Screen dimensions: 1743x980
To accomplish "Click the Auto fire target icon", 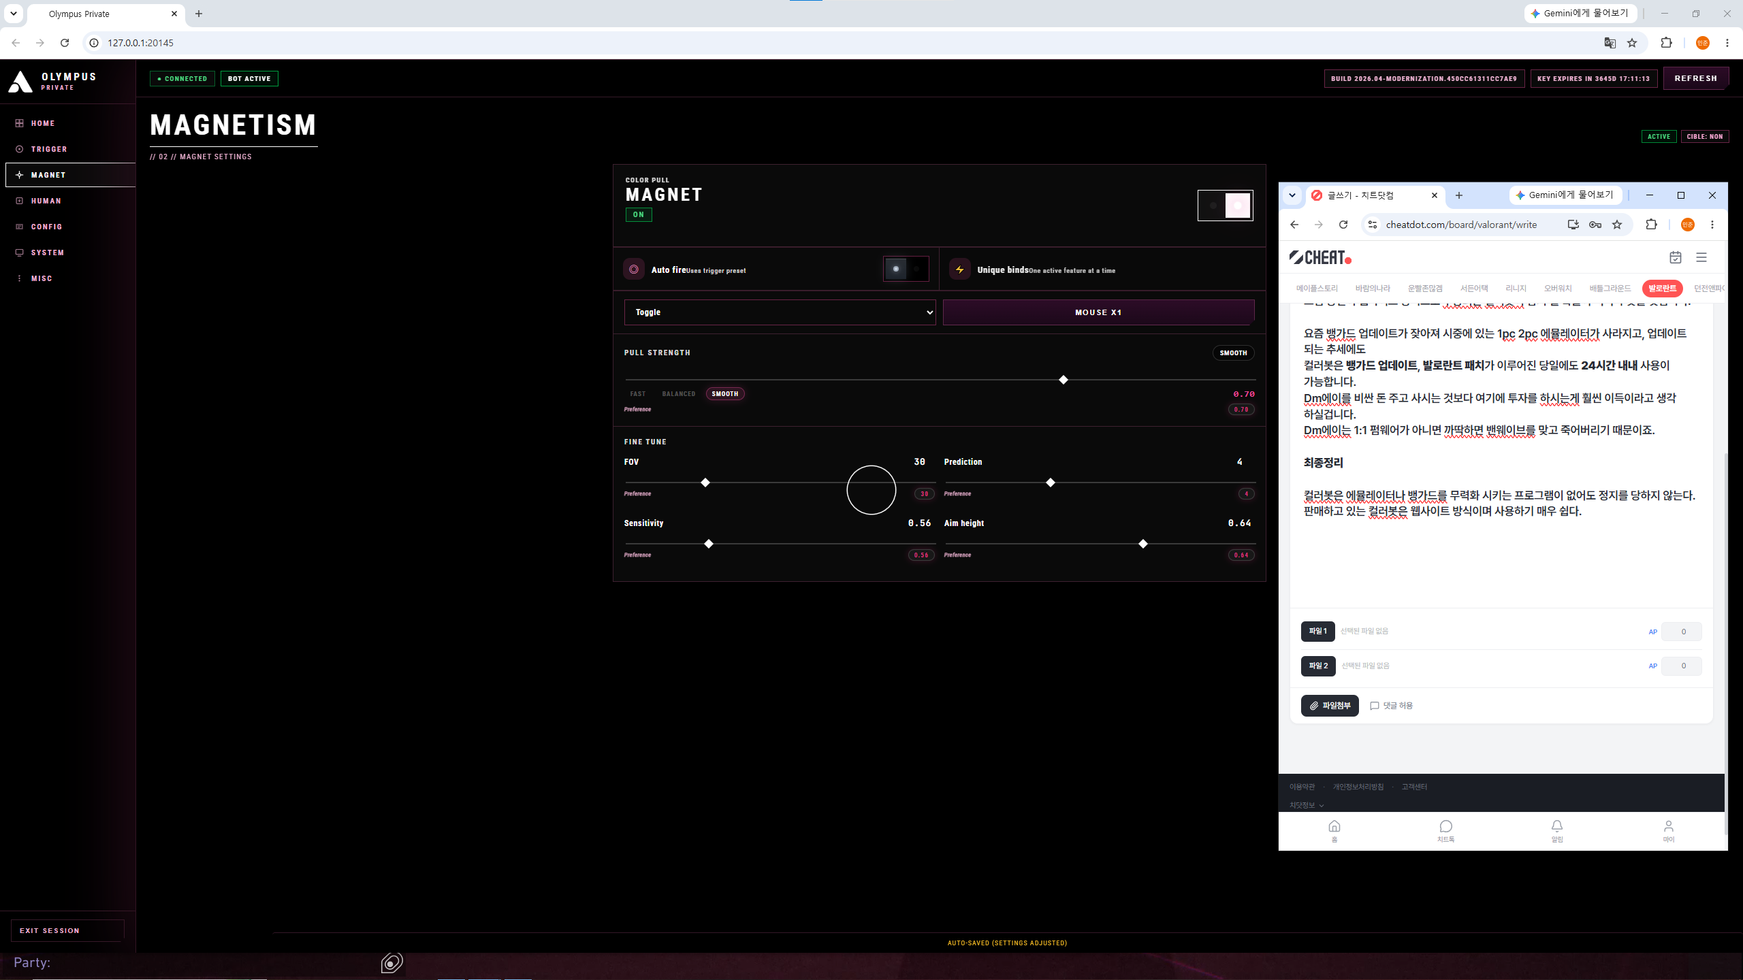I will tap(634, 269).
